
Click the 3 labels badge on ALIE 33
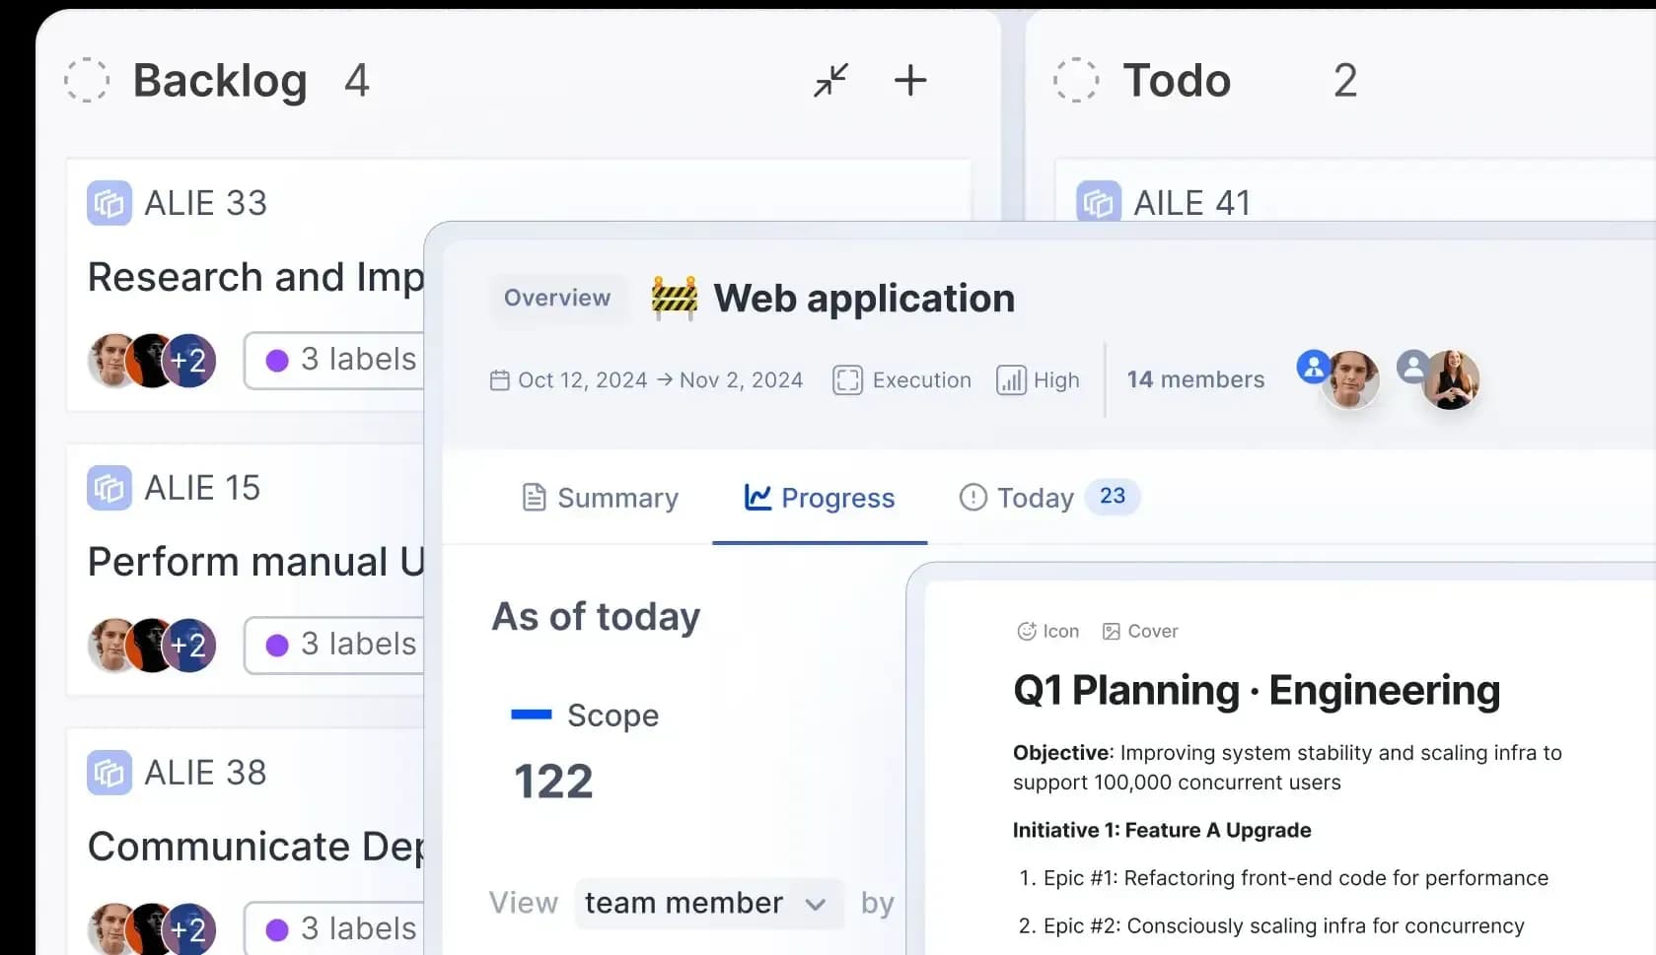point(343,361)
